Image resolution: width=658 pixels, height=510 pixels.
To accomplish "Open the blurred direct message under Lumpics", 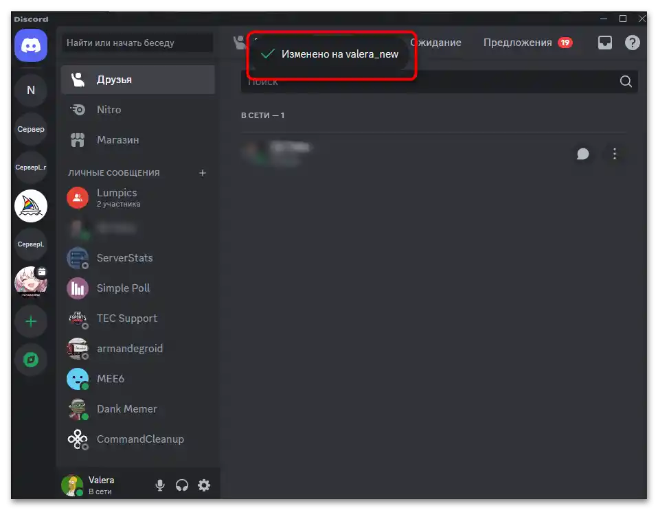I will click(137, 228).
